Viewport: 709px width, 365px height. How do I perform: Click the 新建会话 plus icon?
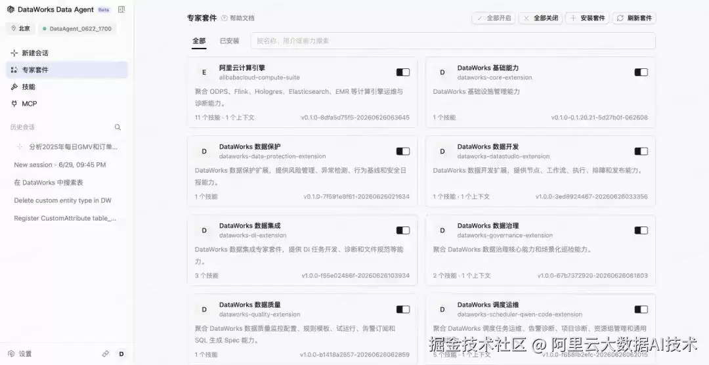(x=14, y=53)
